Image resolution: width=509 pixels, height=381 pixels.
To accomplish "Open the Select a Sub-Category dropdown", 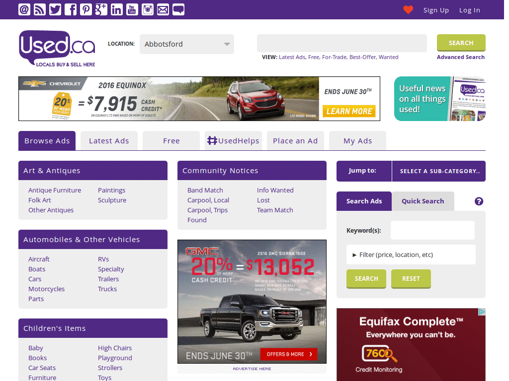I will coord(439,171).
